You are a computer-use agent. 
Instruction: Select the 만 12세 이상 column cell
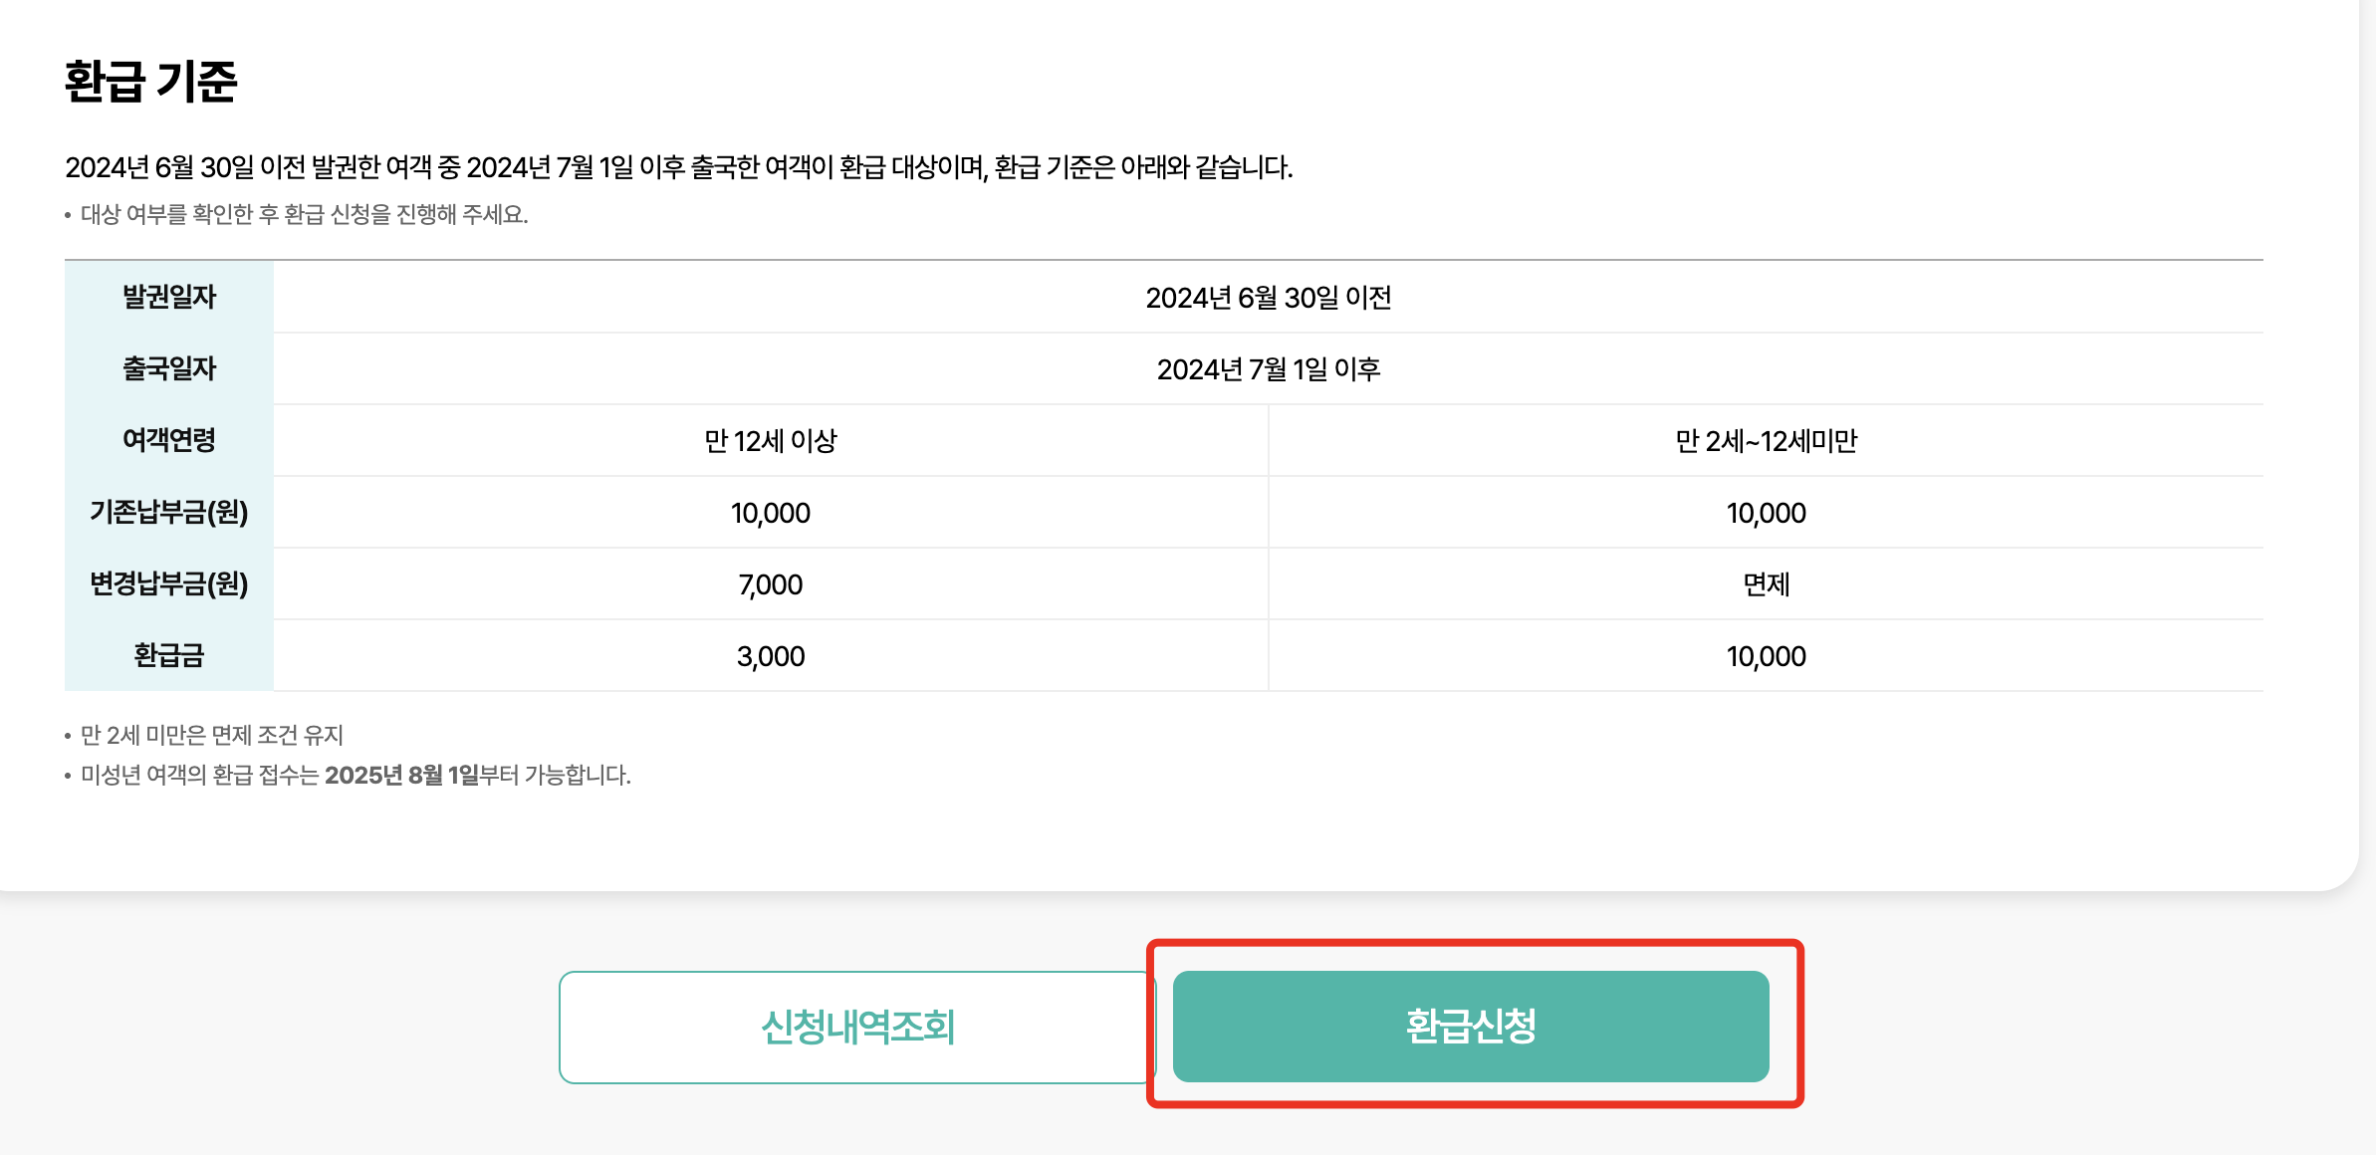[769, 441]
